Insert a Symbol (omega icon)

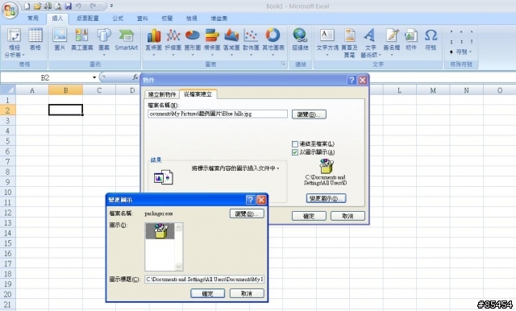[431, 39]
